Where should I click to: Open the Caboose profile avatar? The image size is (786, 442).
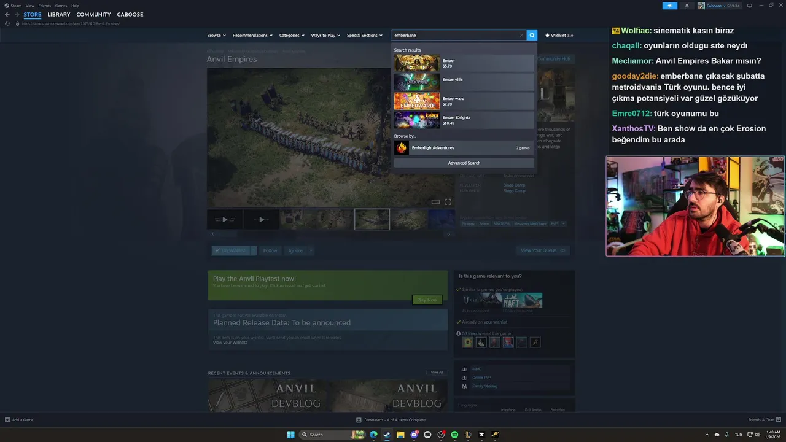coord(701,6)
